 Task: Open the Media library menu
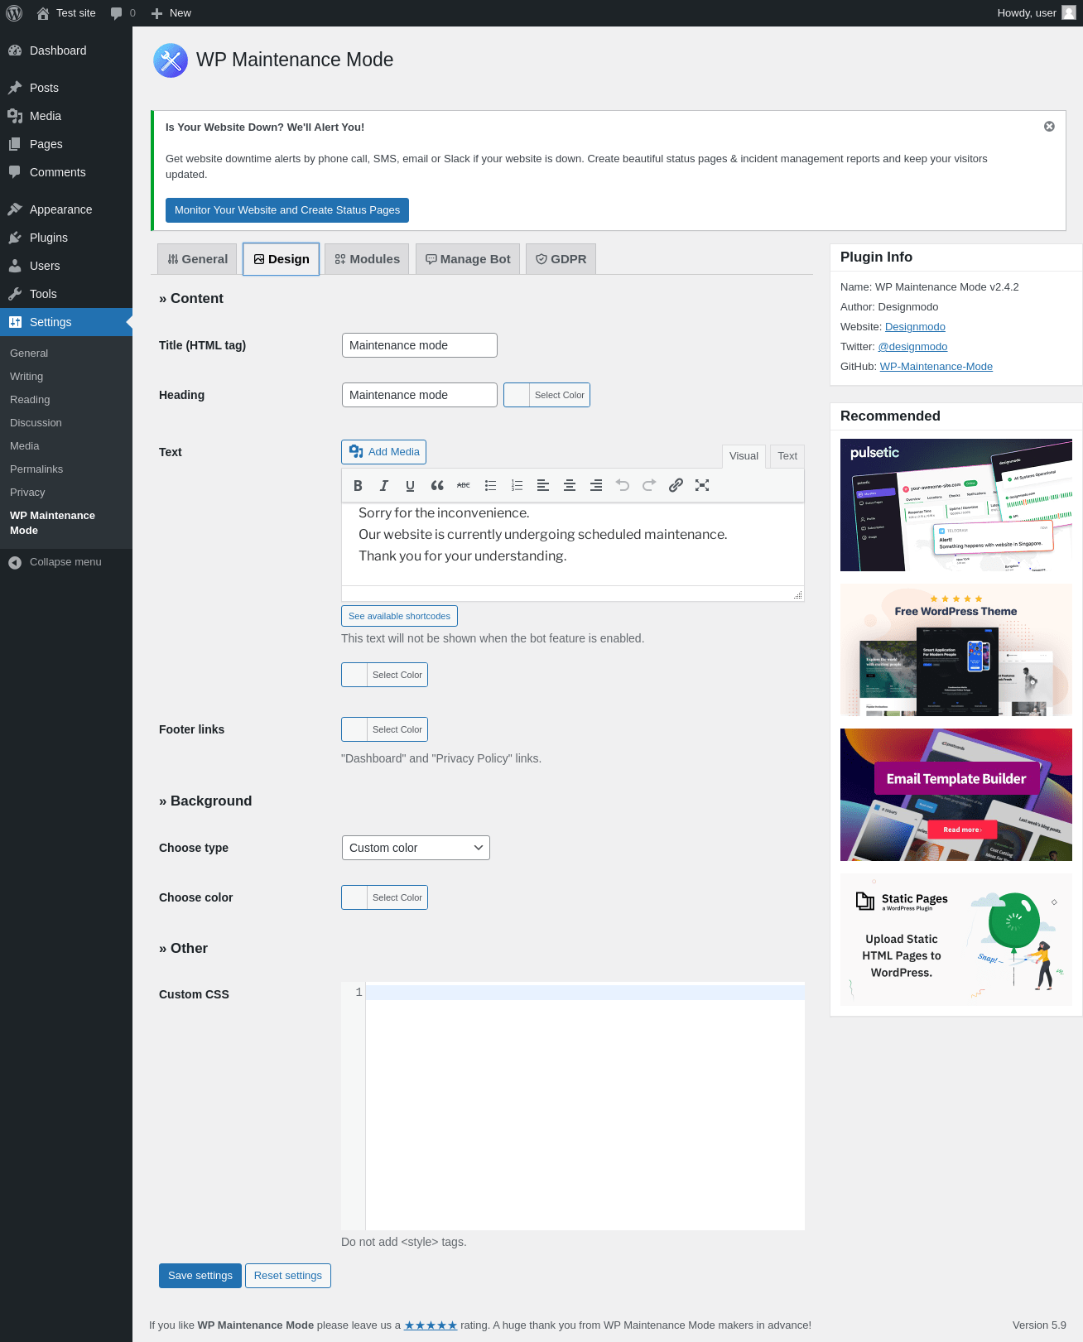point(66,116)
